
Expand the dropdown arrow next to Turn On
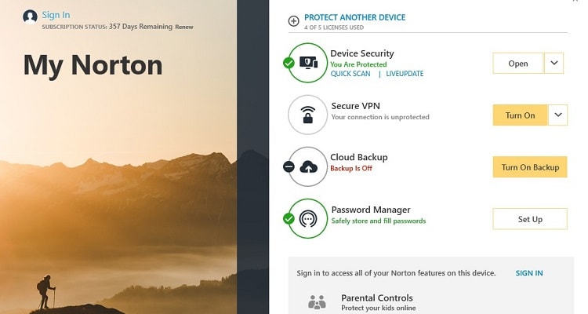tap(558, 115)
